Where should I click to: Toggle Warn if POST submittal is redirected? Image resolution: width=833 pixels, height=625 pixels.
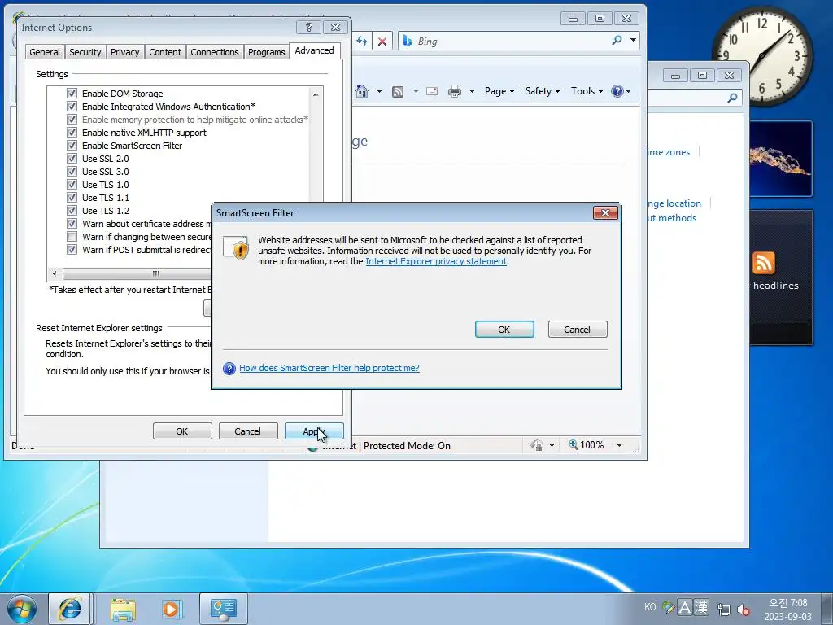tap(72, 250)
